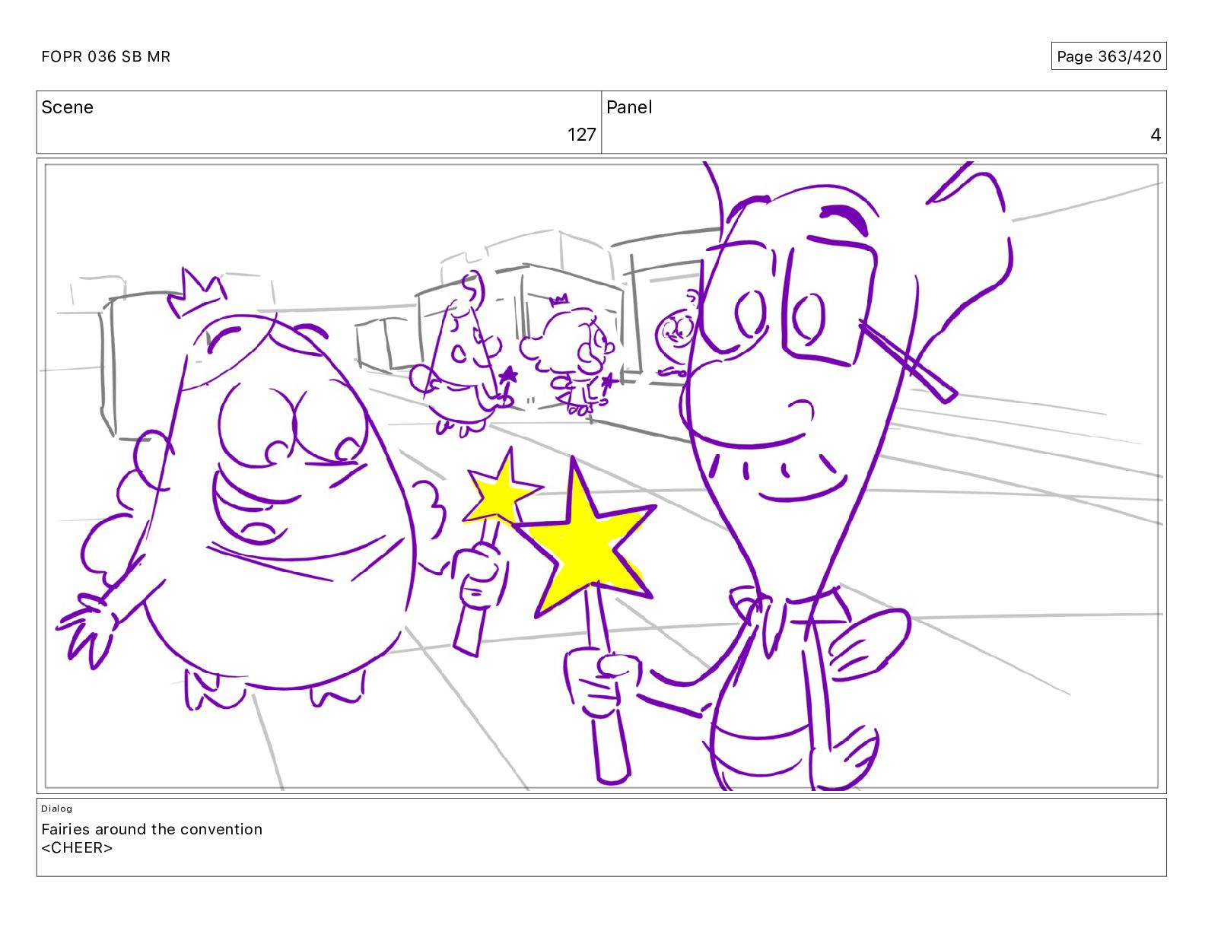
Task: Select the text Fairies around the convention
Action: click(151, 829)
